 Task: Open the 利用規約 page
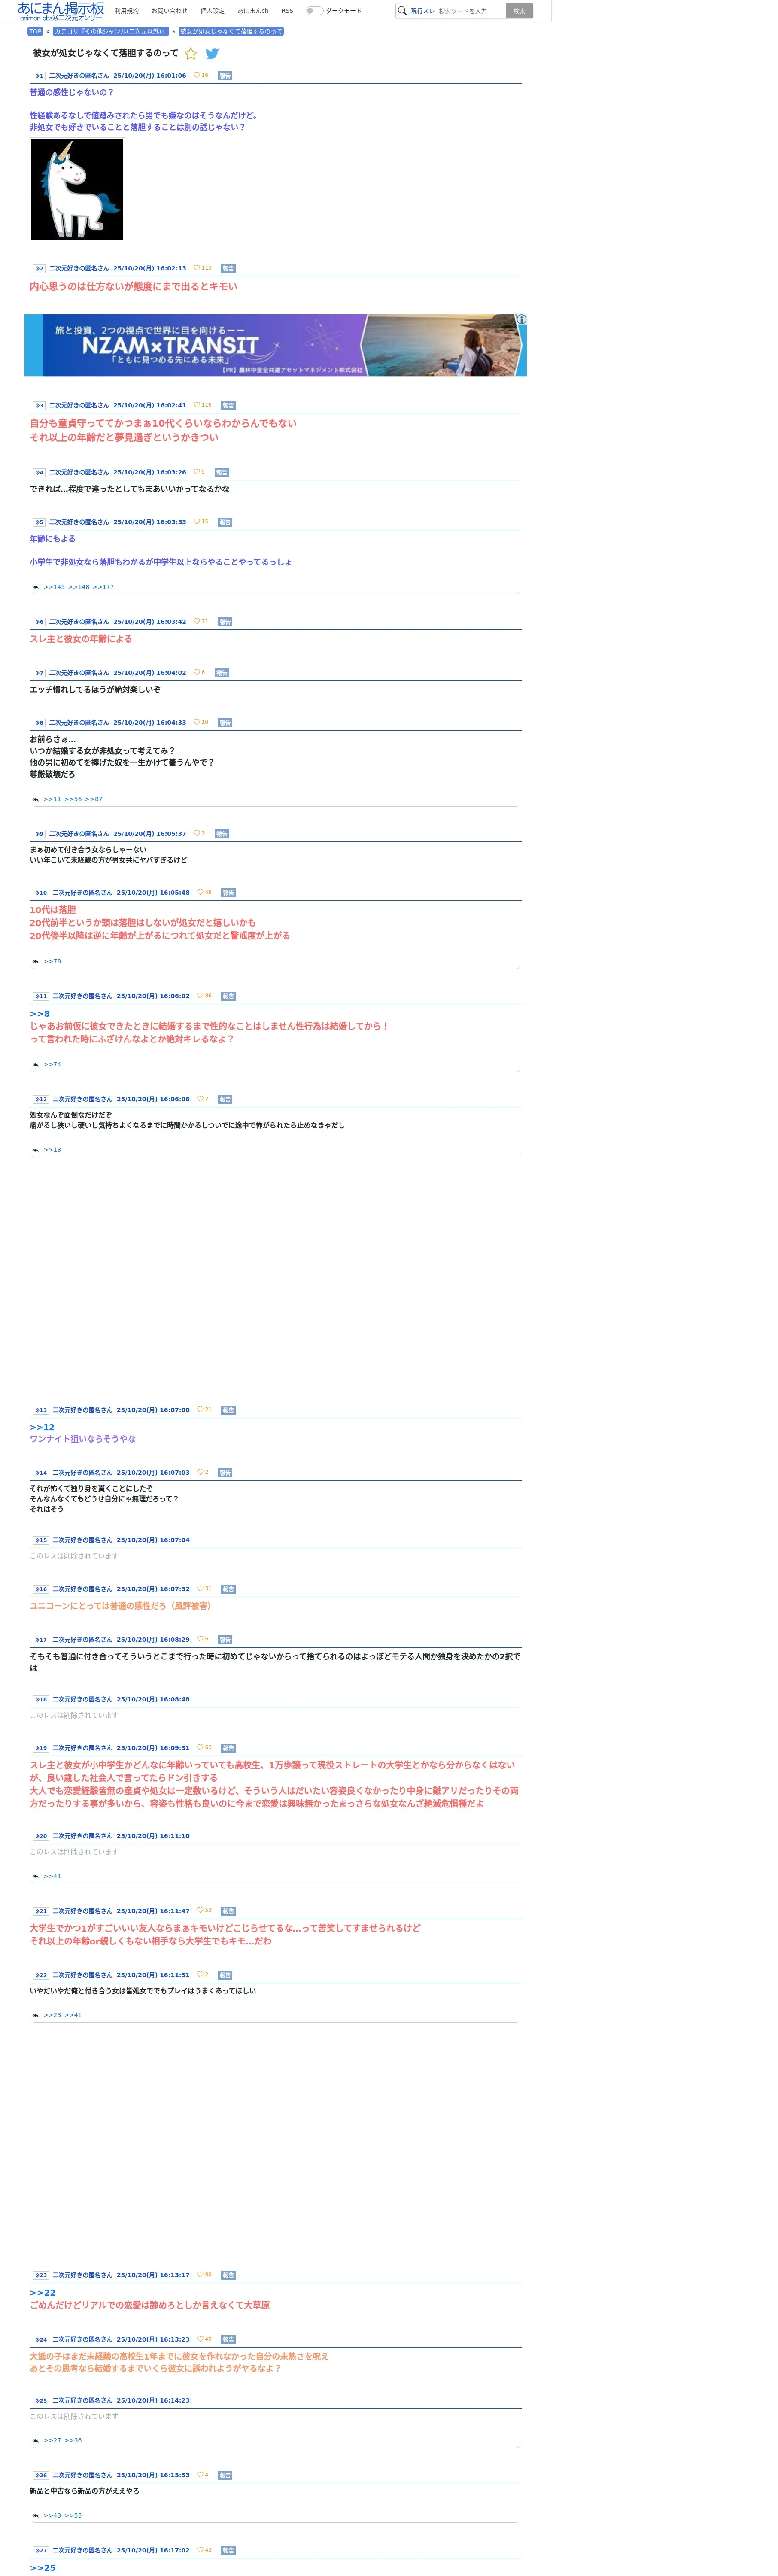127,11
